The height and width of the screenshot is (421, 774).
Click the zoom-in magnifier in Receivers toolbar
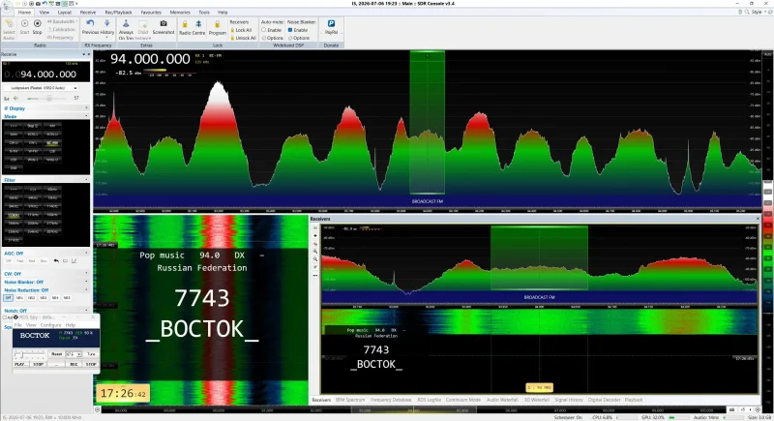point(315,252)
